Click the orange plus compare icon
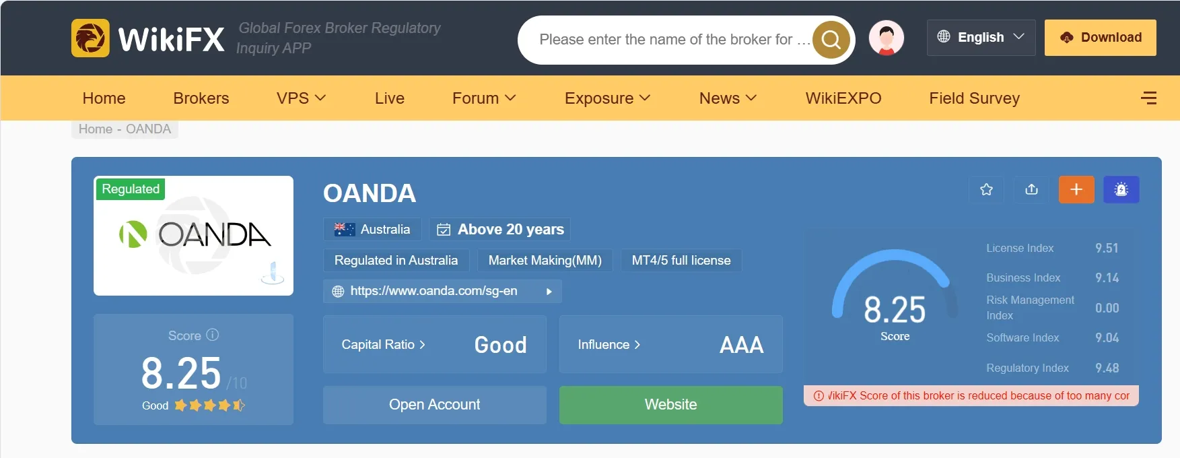 tap(1076, 190)
